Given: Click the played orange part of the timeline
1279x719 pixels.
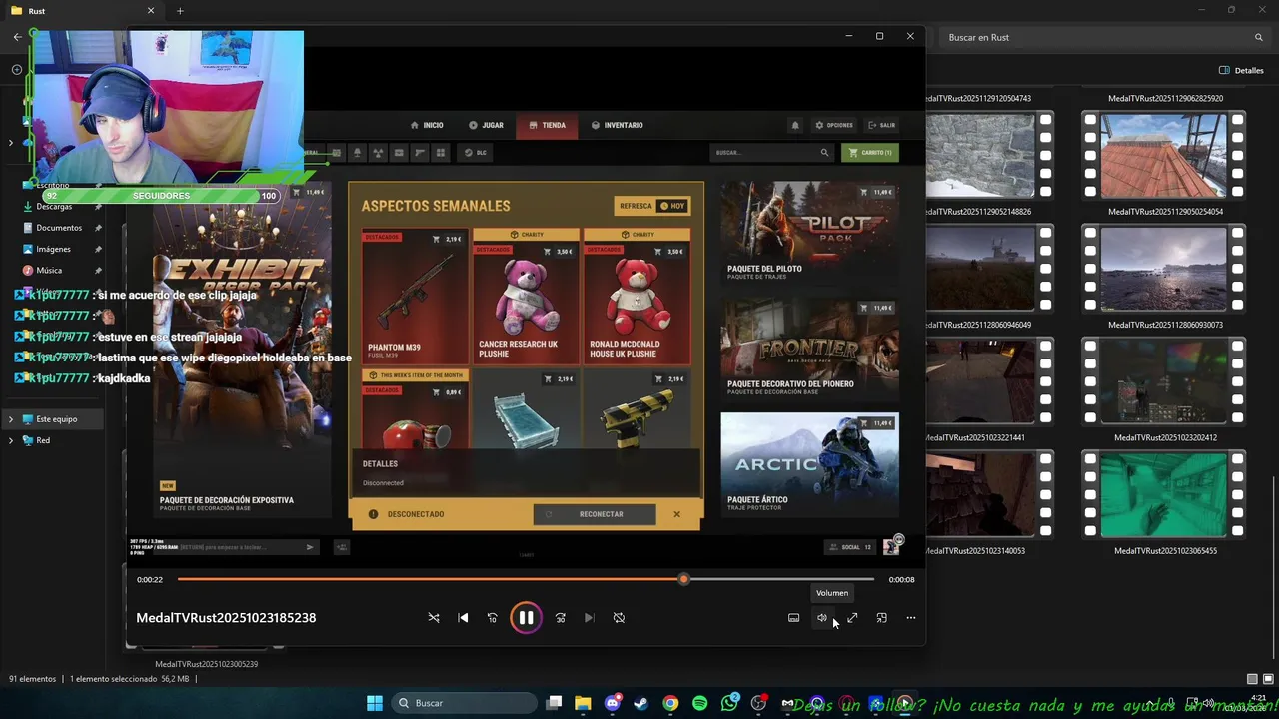Looking at the screenshot, I should point(430,579).
